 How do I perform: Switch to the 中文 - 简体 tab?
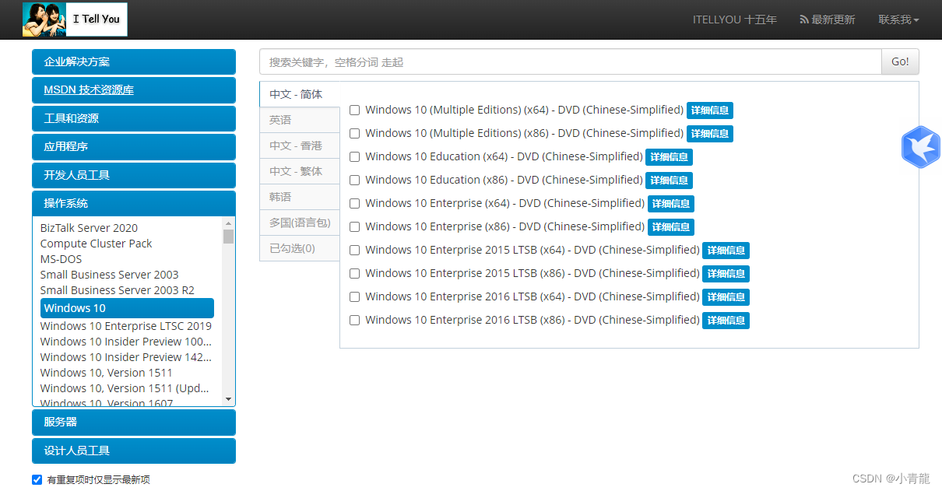[x=300, y=94]
